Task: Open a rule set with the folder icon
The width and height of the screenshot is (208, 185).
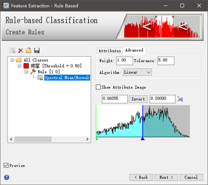Action: pyautogui.click(x=29, y=51)
